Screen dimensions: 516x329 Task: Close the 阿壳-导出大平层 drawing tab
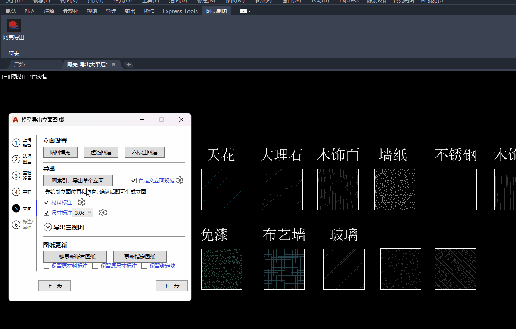click(x=114, y=64)
